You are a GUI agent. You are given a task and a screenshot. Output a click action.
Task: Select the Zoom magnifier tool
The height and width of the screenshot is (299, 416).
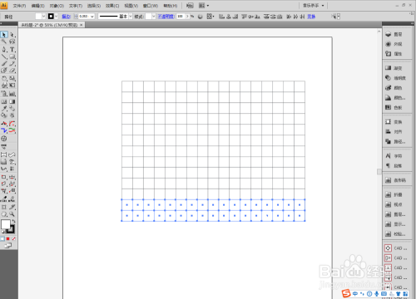(12, 214)
